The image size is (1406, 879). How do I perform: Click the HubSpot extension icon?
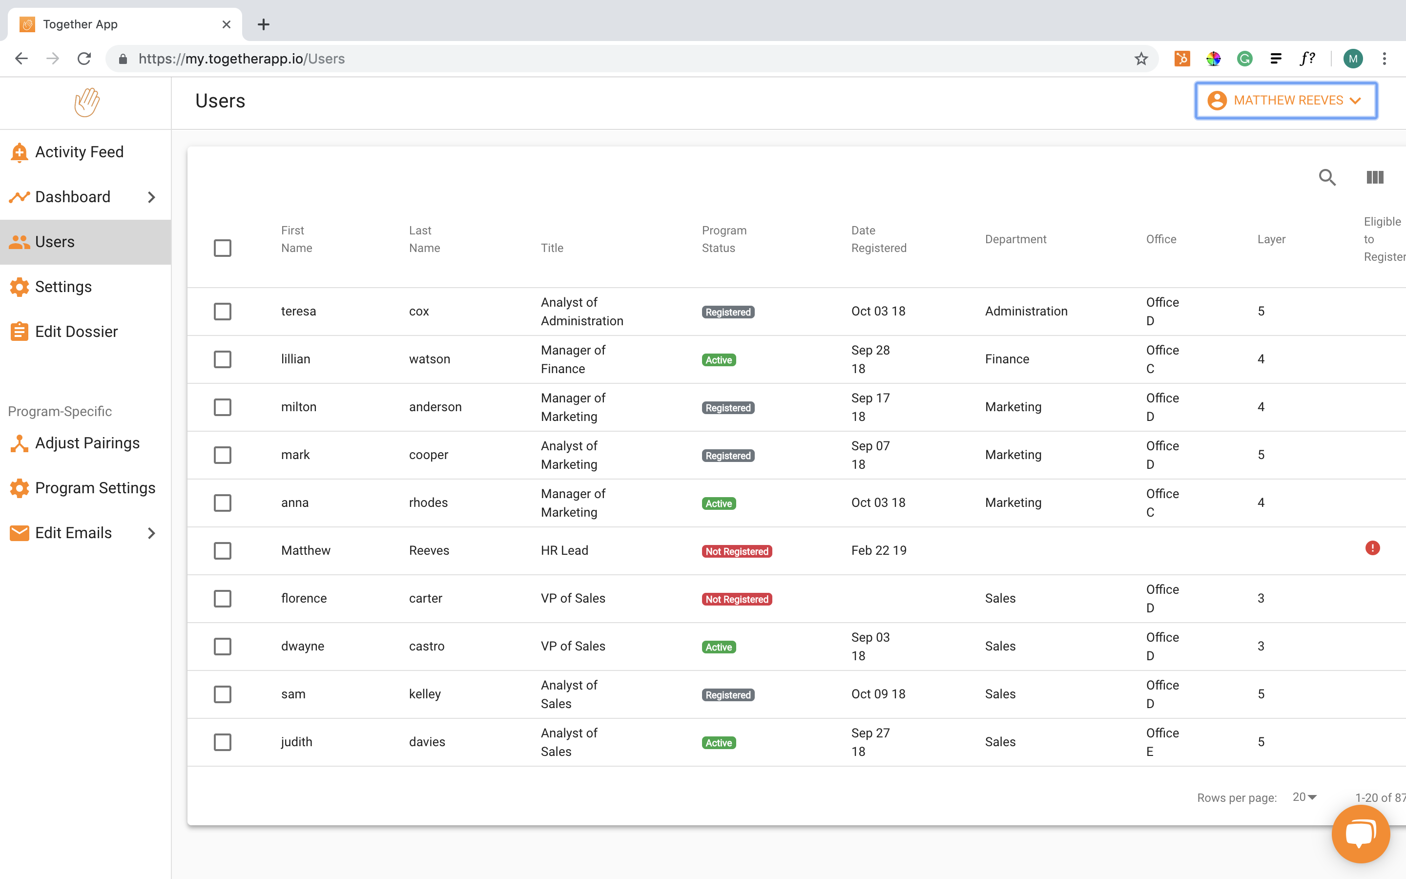[1182, 59]
